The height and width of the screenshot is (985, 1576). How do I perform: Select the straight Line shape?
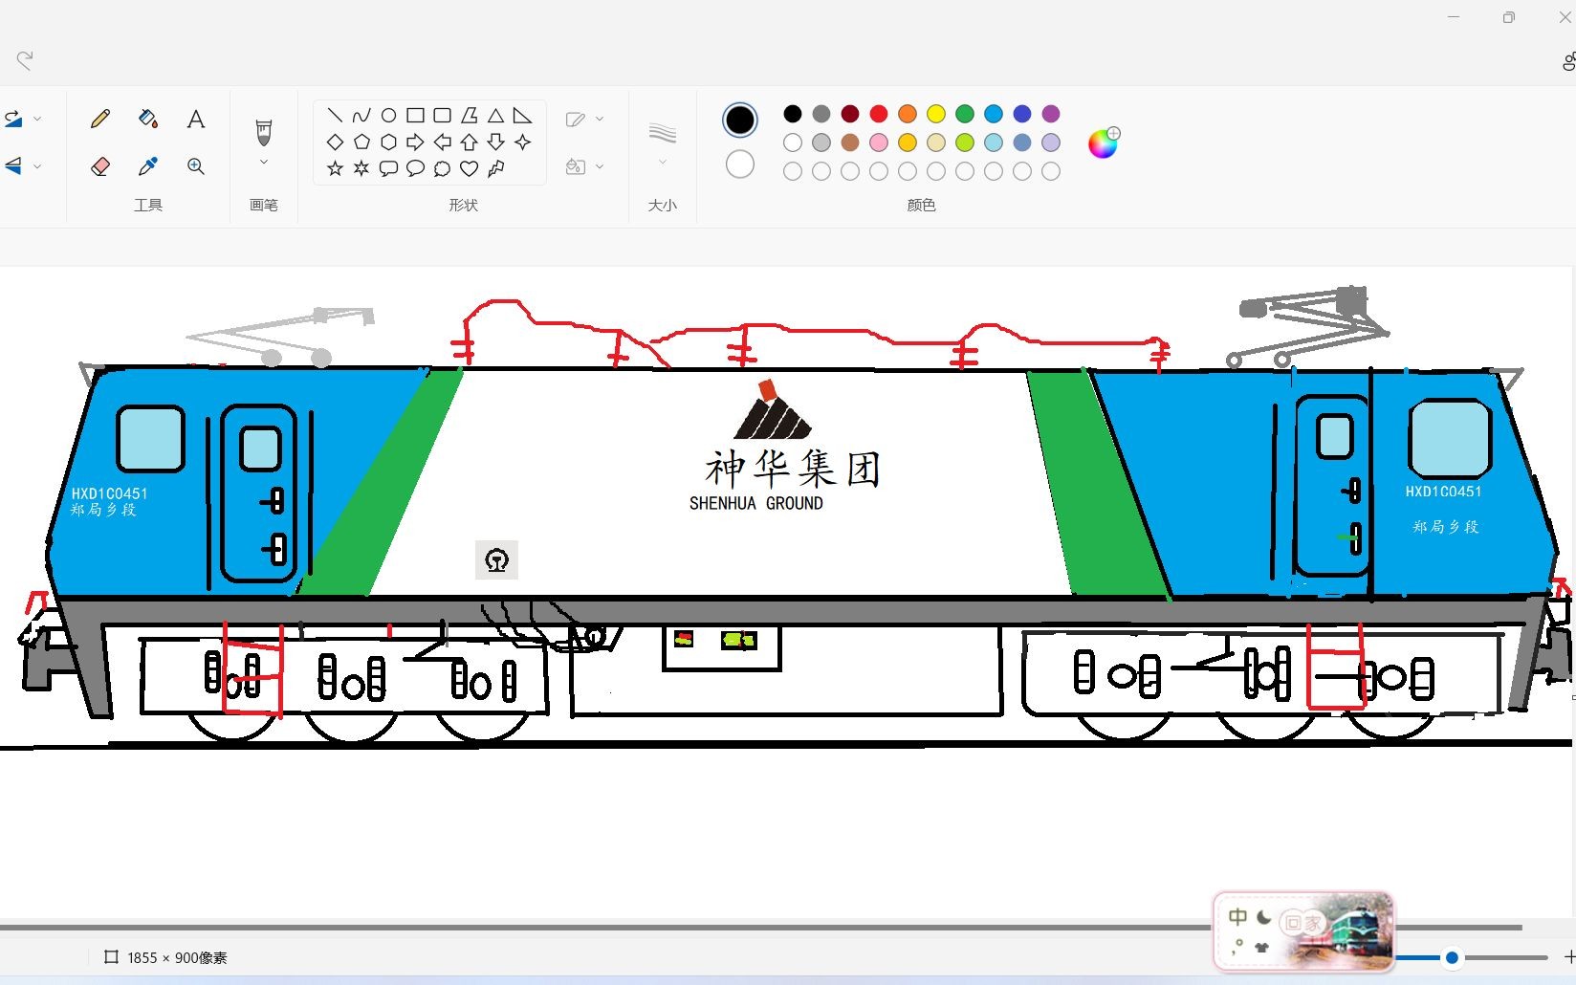coord(335,116)
